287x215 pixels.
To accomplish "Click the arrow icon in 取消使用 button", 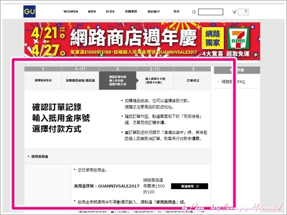I will (197, 186).
